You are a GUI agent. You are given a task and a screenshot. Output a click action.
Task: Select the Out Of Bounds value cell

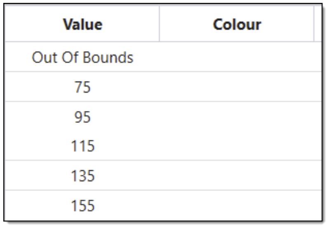[x=83, y=57]
